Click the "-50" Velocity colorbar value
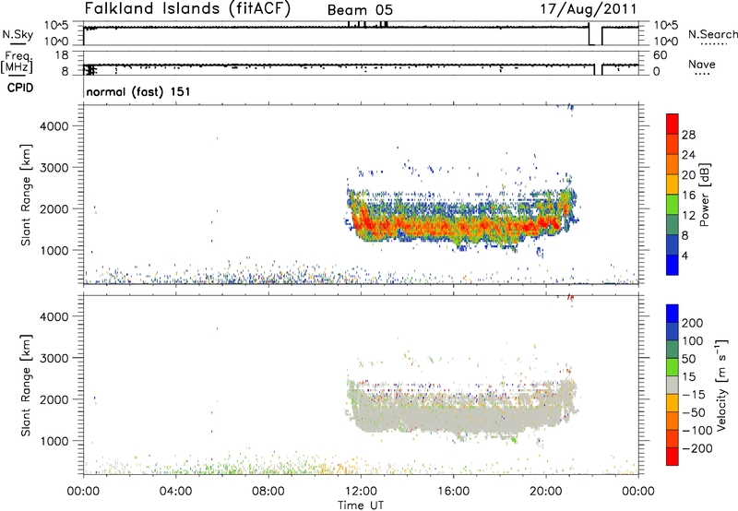This screenshot has height=511, width=738. (694, 412)
